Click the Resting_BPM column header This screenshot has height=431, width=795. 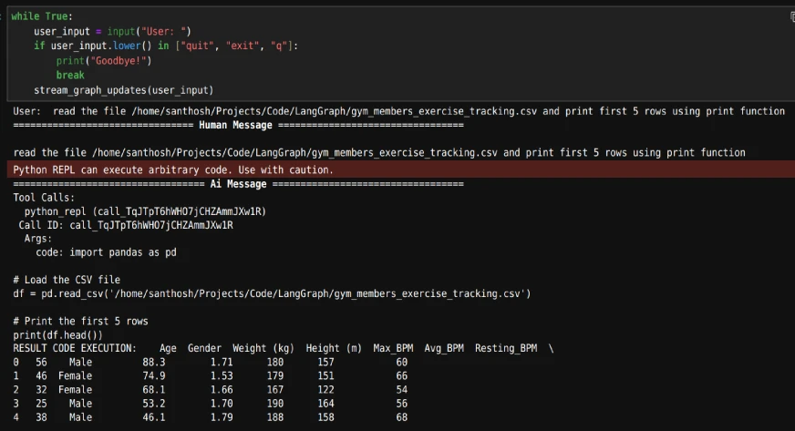pyautogui.click(x=506, y=348)
